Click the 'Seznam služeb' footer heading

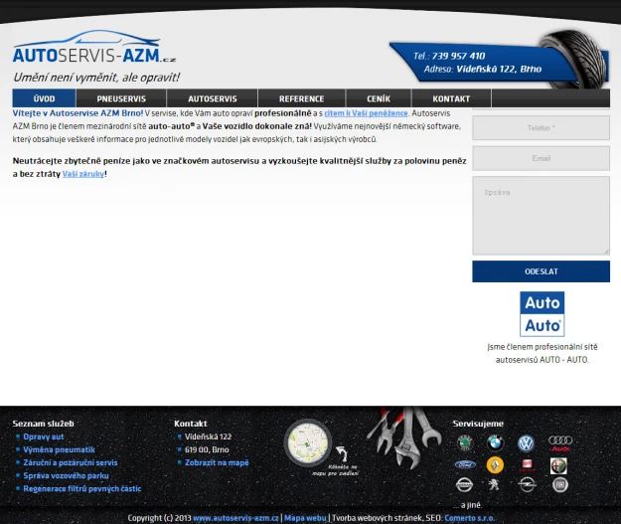43,424
